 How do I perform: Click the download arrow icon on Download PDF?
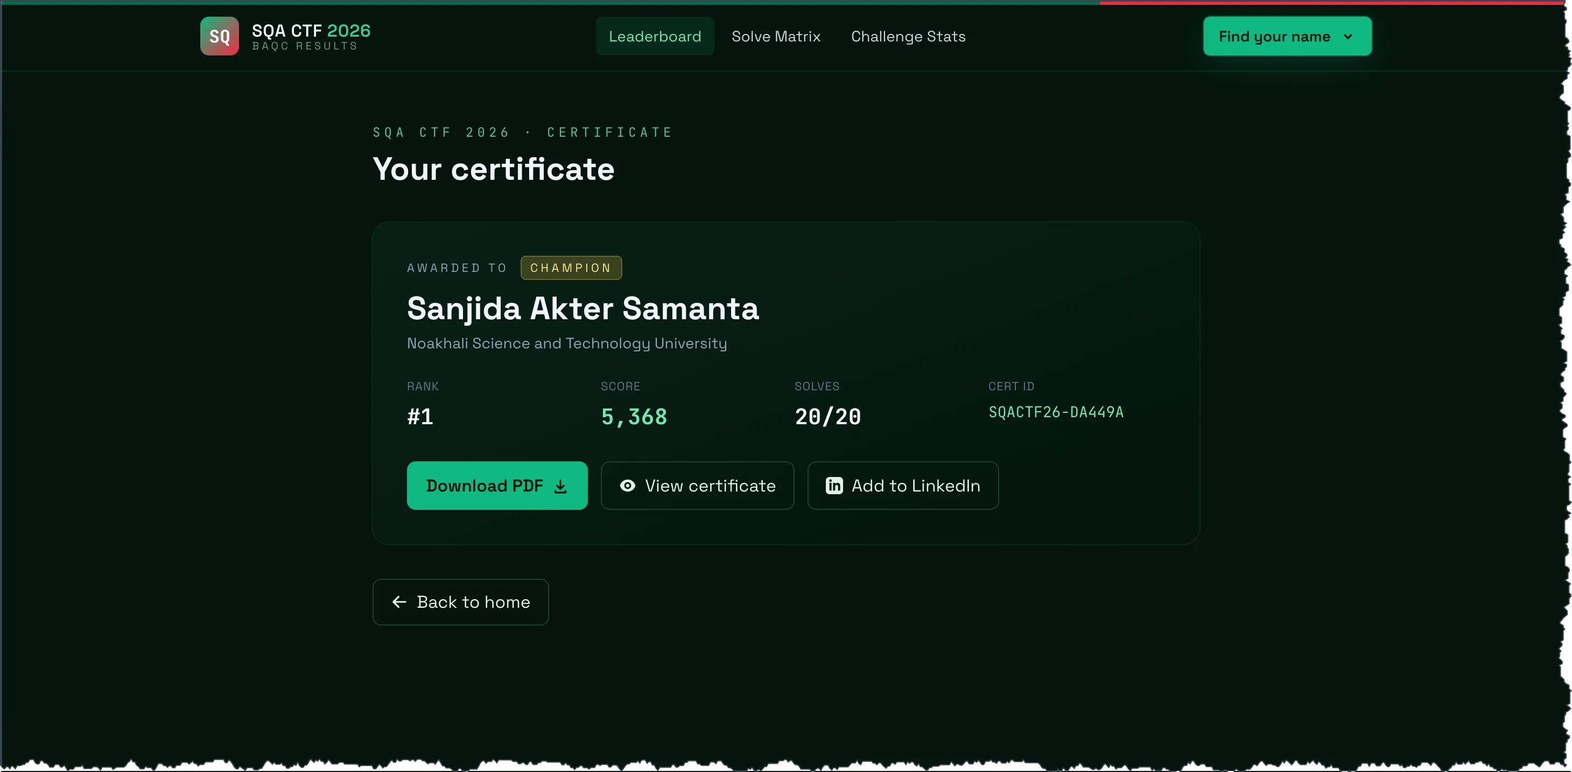560,486
